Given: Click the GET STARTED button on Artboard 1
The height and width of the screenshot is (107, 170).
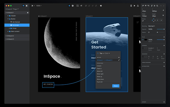Looking at the screenshot, I should point(48,85).
